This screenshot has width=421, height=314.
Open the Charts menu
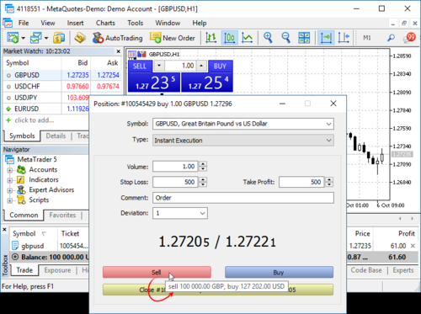click(105, 23)
